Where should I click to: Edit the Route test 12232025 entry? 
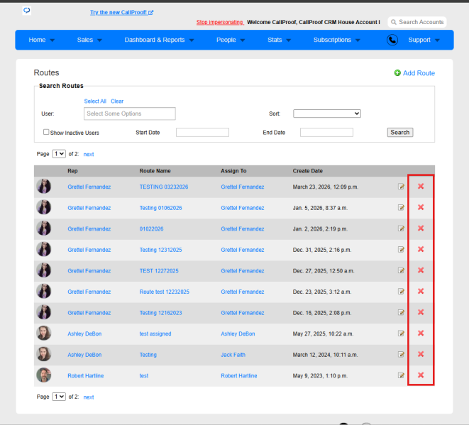point(401,292)
